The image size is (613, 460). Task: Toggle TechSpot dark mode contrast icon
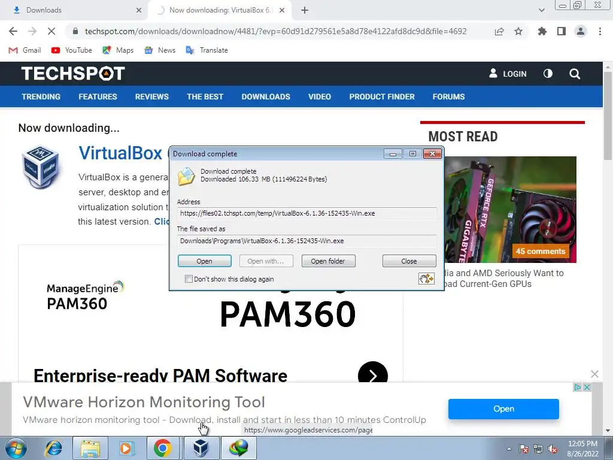click(548, 74)
